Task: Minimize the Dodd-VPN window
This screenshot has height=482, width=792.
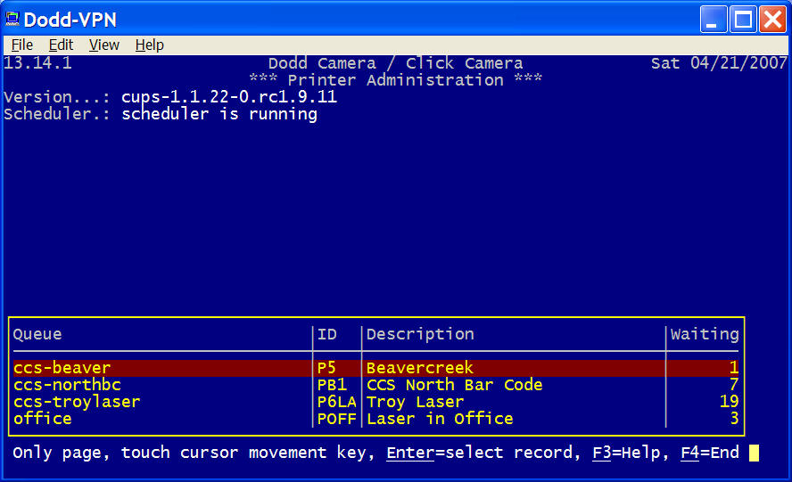Action: 714,20
